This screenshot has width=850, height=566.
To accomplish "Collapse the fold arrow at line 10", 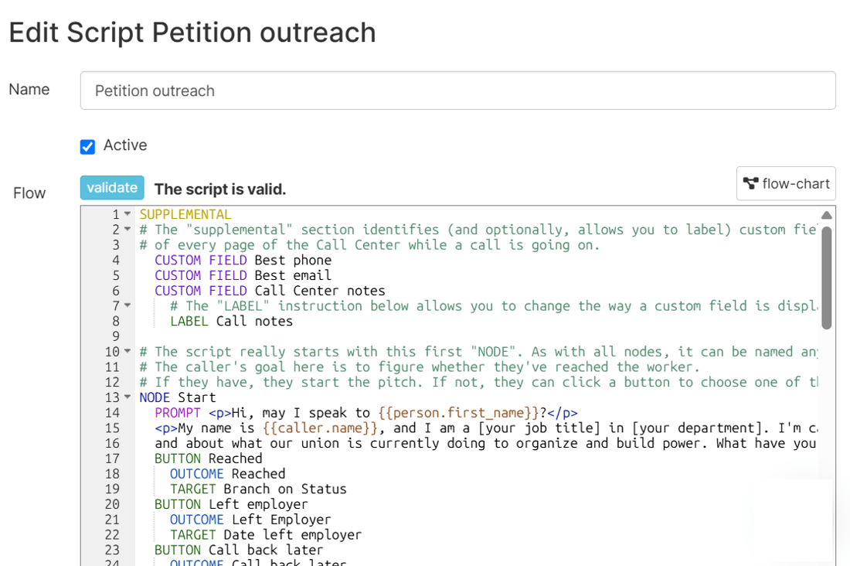I will [x=127, y=351].
